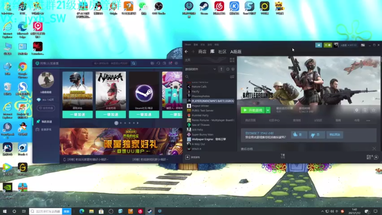Click the search button in UU accelerator
Screen dimensions: 382x215
pyautogui.click(x=134, y=63)
